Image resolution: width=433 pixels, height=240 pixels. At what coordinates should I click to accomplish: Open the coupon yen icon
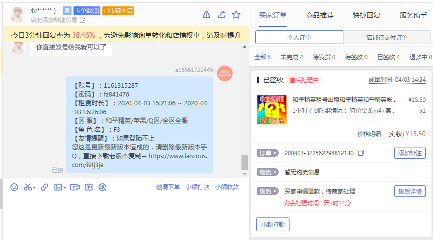(89, 187)
